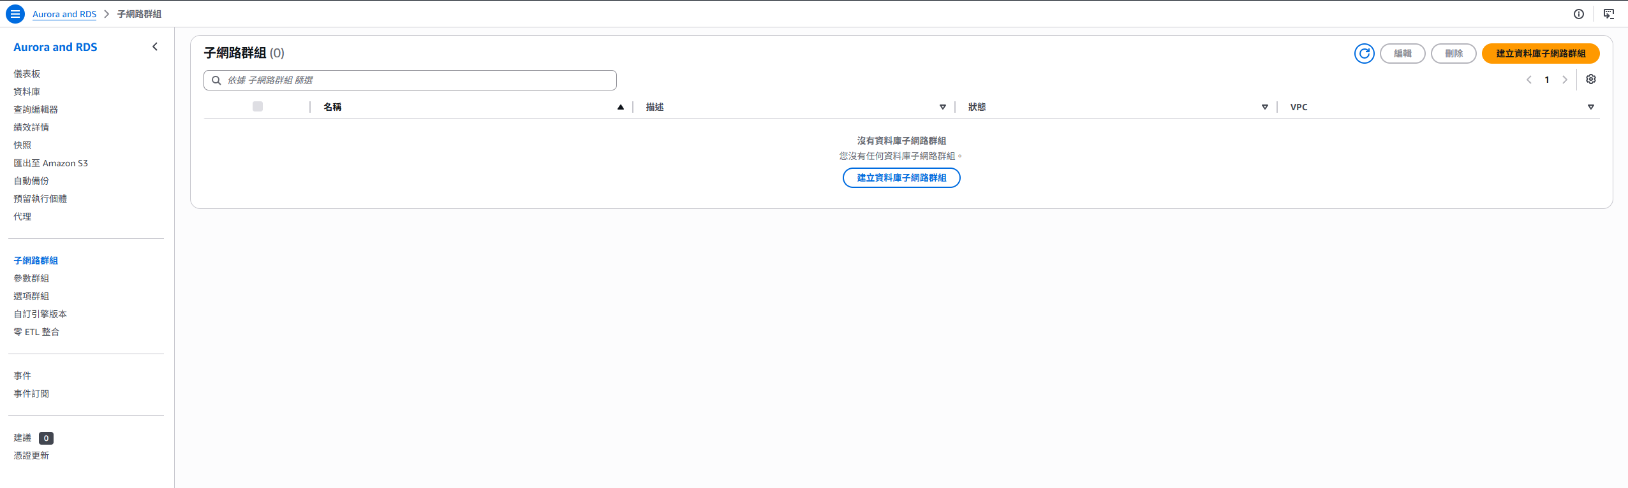Image resolution: width=1628 pixels, height=488 pixels.
Task: Click the 子網路群組 breadcrumb text
Action: pos(139,14)
